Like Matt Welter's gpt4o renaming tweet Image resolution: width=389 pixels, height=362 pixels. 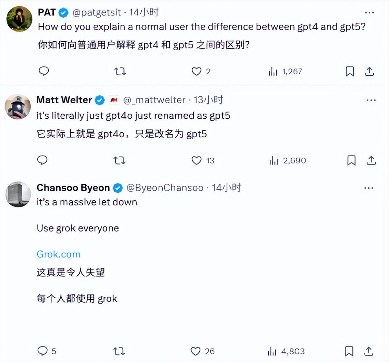[196, 160]
